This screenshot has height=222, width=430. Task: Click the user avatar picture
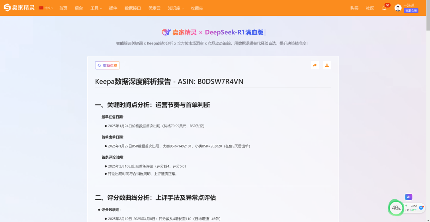[398, 8]
